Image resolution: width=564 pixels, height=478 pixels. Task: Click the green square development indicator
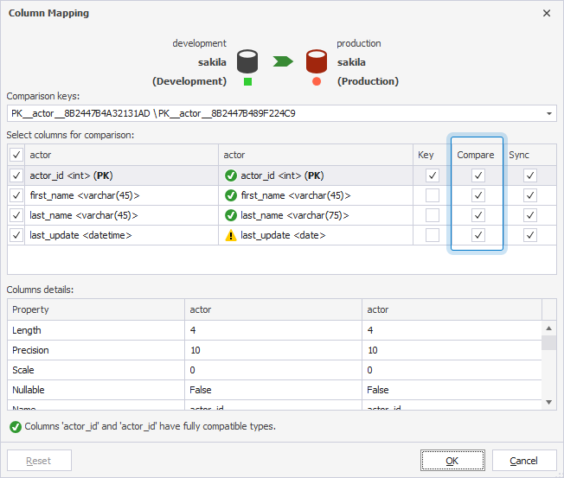248,82
